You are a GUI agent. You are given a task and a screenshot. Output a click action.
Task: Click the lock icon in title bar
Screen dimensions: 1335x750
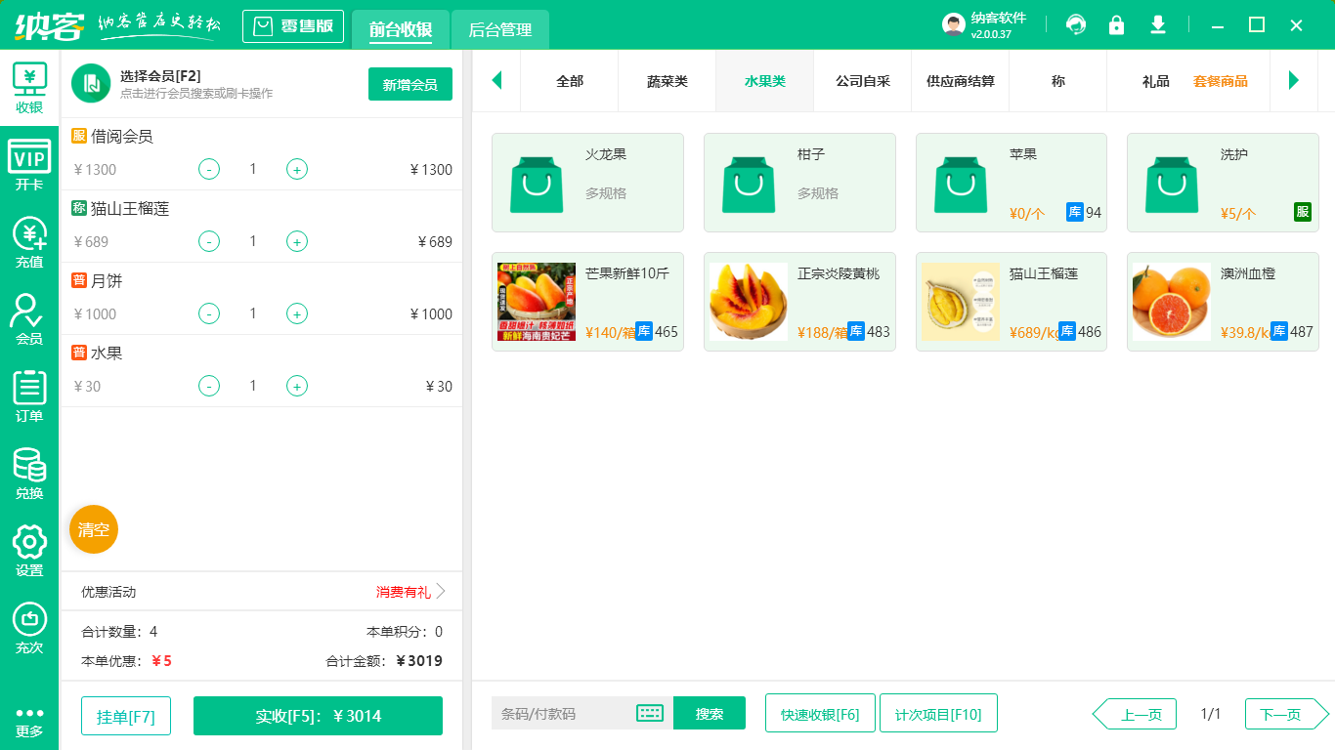point(1116,23)
